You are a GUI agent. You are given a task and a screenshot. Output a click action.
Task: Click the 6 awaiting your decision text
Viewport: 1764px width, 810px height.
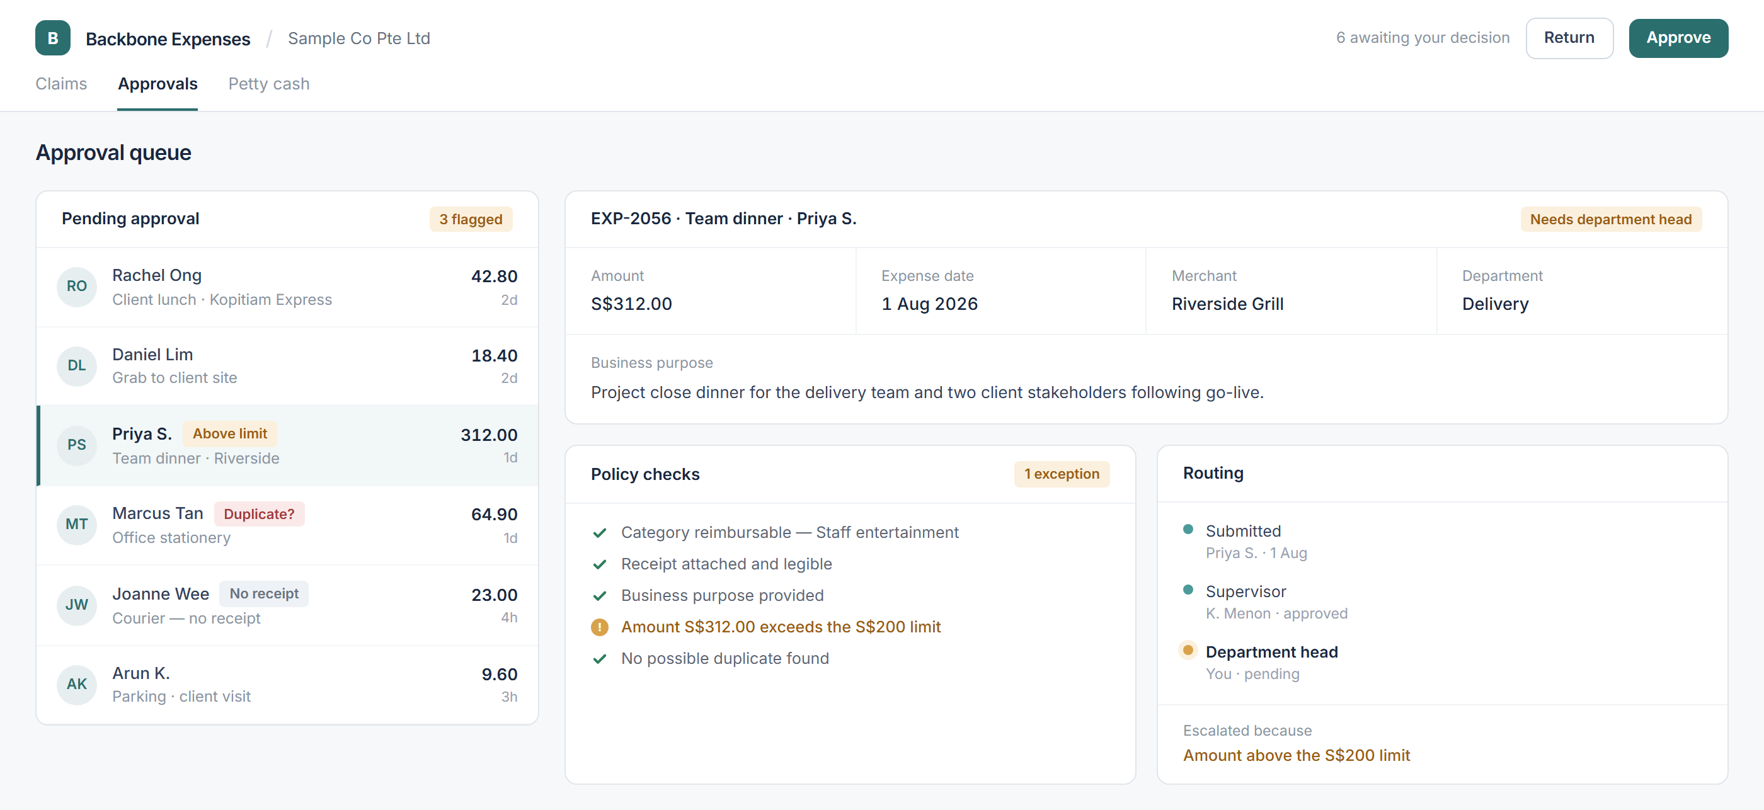coord(1423,38)
